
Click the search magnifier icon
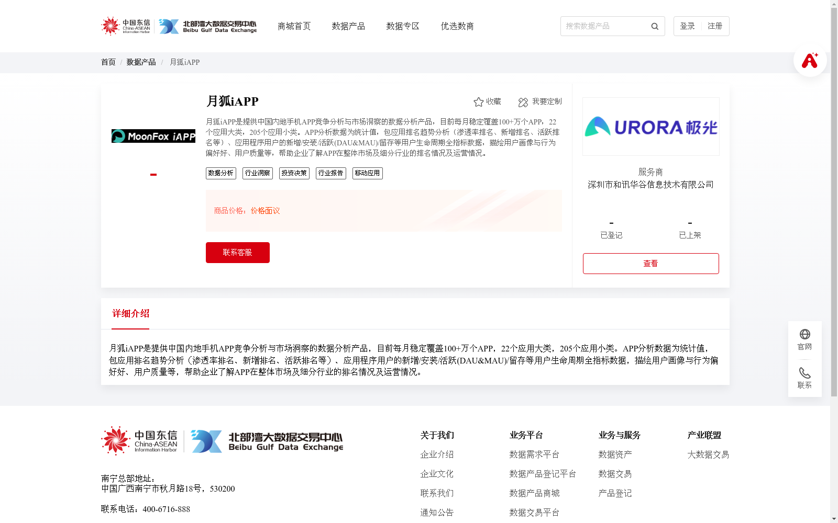click(655, 26)
